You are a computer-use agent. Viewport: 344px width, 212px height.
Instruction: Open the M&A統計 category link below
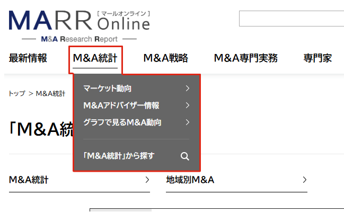click(x=80, y=180)
